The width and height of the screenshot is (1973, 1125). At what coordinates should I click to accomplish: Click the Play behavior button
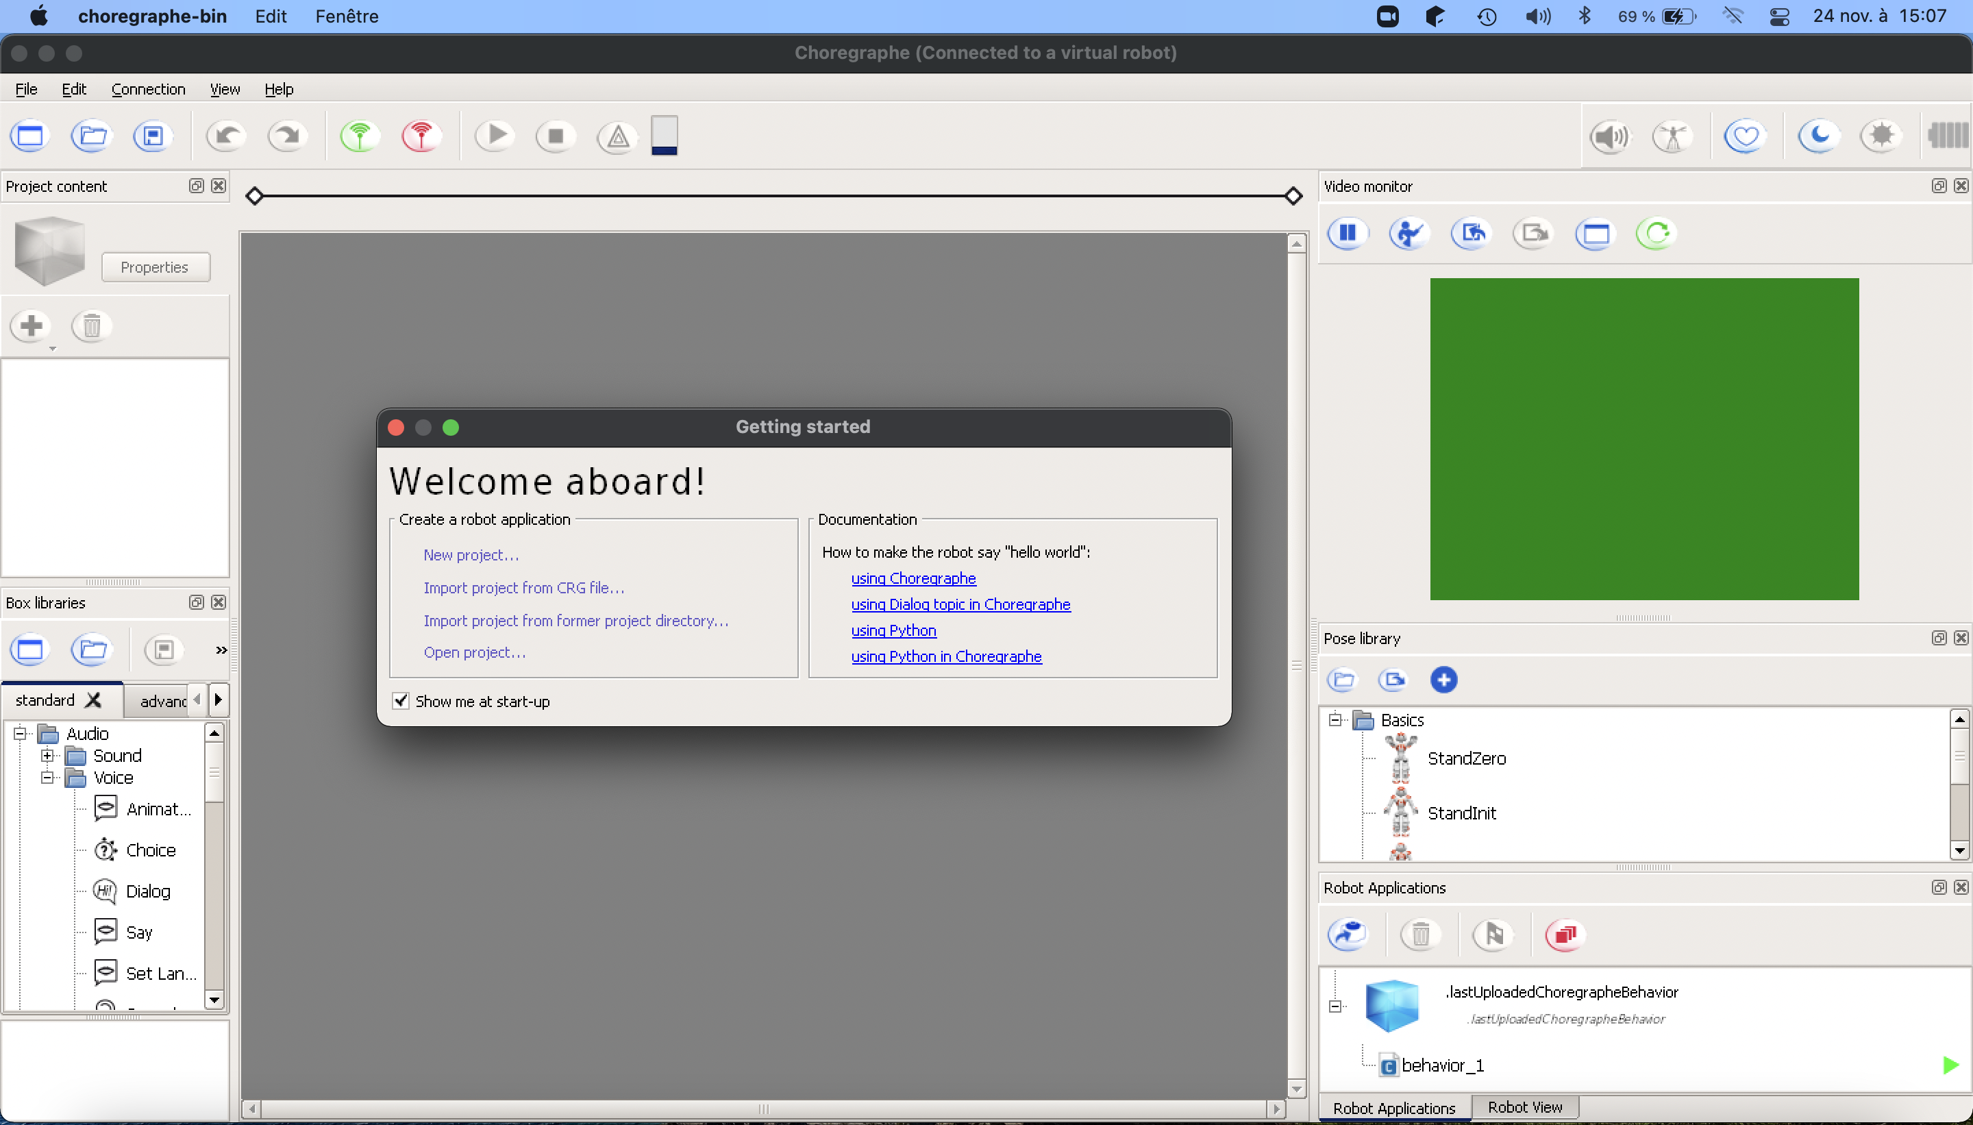coord(495,136)
